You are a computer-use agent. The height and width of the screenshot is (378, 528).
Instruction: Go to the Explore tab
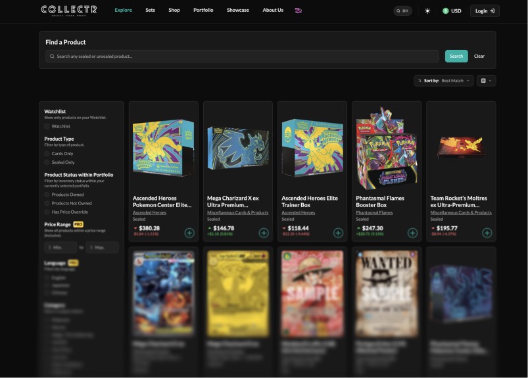[123, 10]
